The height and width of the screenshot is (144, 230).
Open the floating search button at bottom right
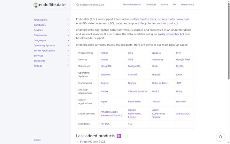click(x=220, y=137)
